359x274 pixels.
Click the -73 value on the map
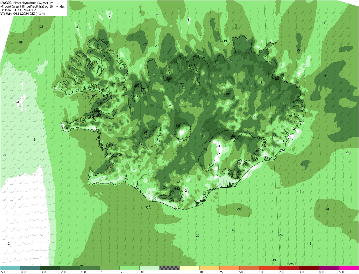[x=145, y=44]
